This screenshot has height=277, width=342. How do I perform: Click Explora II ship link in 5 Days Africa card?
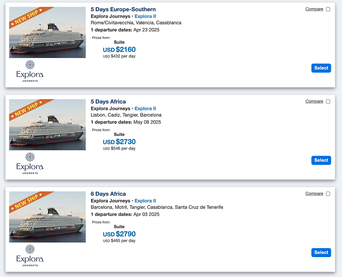(x=145, y=109)
